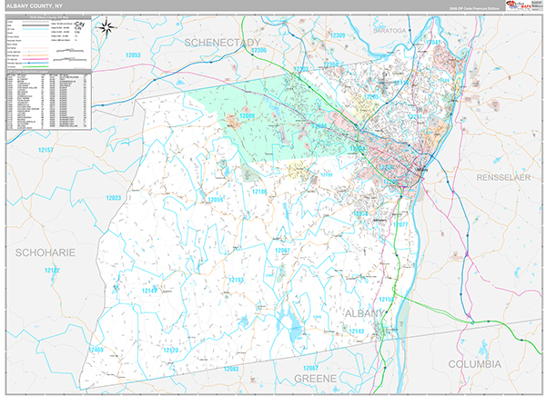This screenshot has height=396, width=546.
Task: Select ZIP code 12186 label
Action: 259,192
